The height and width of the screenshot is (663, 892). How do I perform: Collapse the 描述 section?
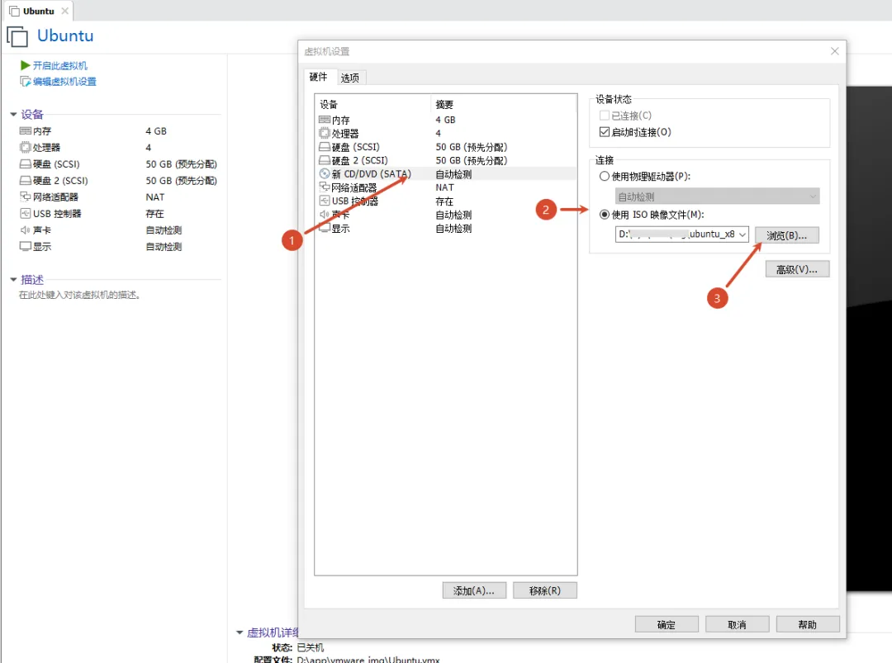pyautogui.click(x=13, y=279)
